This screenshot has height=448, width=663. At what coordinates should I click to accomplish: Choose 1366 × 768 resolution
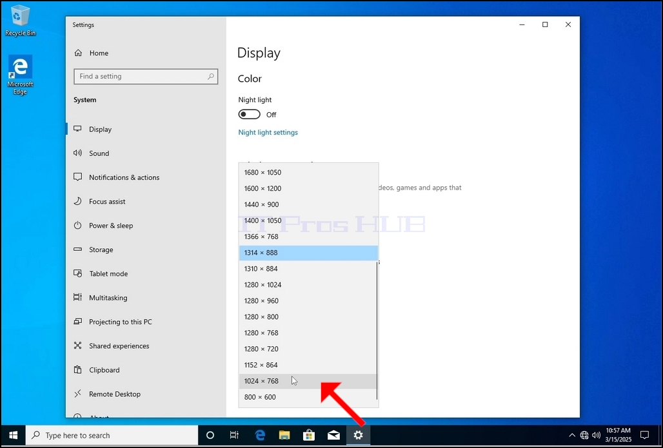308,237
